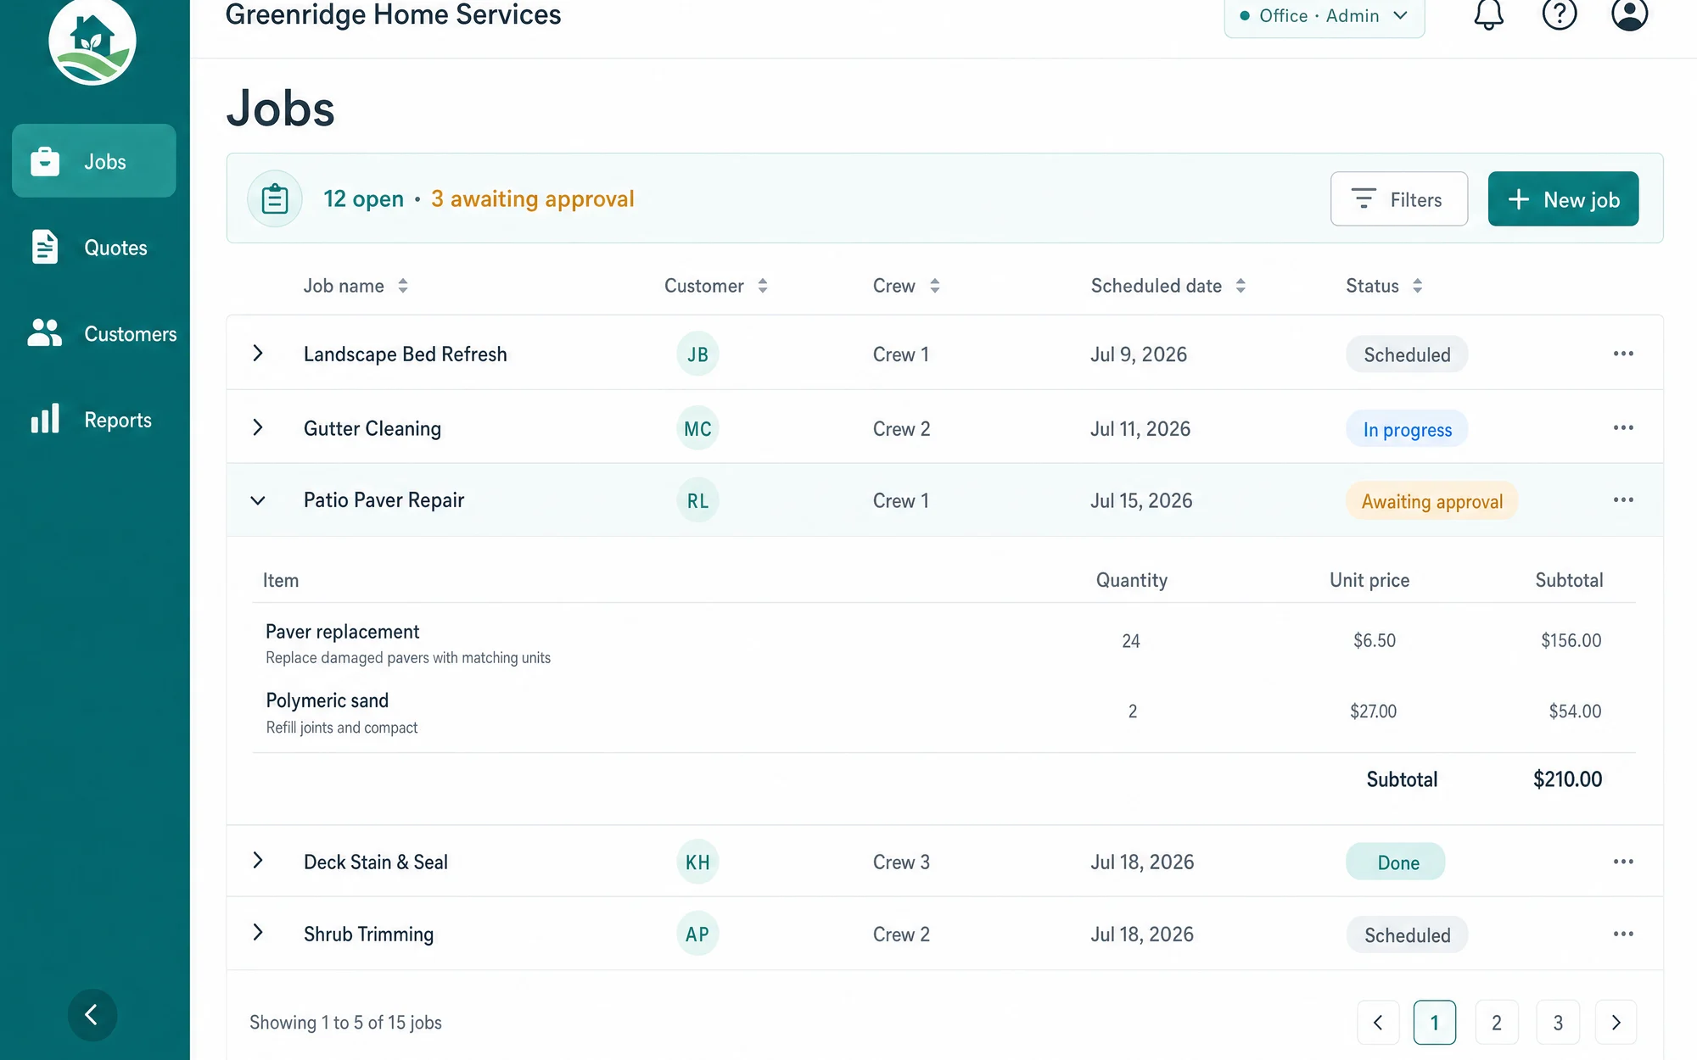Click the Done status badge

point(1395,862)
